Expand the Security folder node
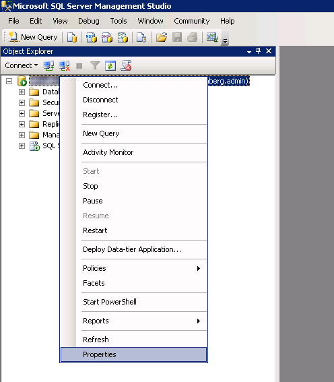This screenshot has height=382, width=334. pyautogui.click(x=22, y=102)
